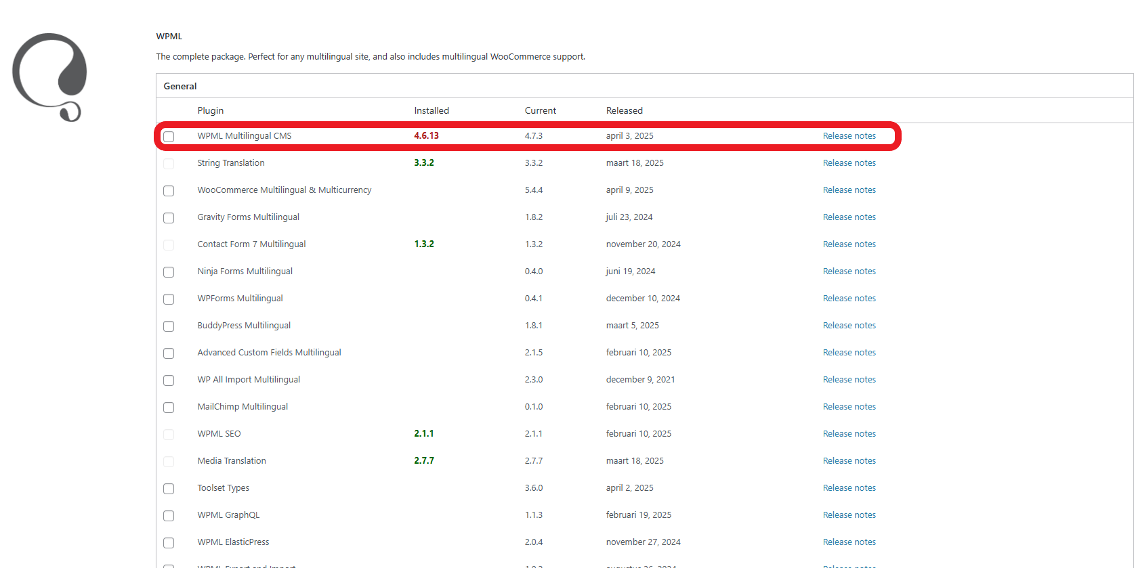Open Release notes for WPML SEO
Image resolution: width=1136 pixels, height=568 pixels.
(849, 434)
